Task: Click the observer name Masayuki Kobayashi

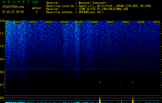Action: pyautogui.click(x=92, y=3)
